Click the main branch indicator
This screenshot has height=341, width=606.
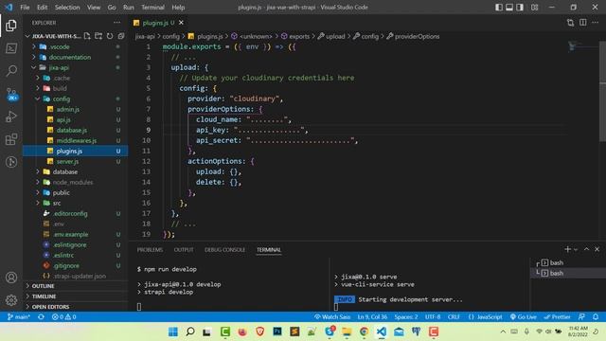[x=19, y=316]
